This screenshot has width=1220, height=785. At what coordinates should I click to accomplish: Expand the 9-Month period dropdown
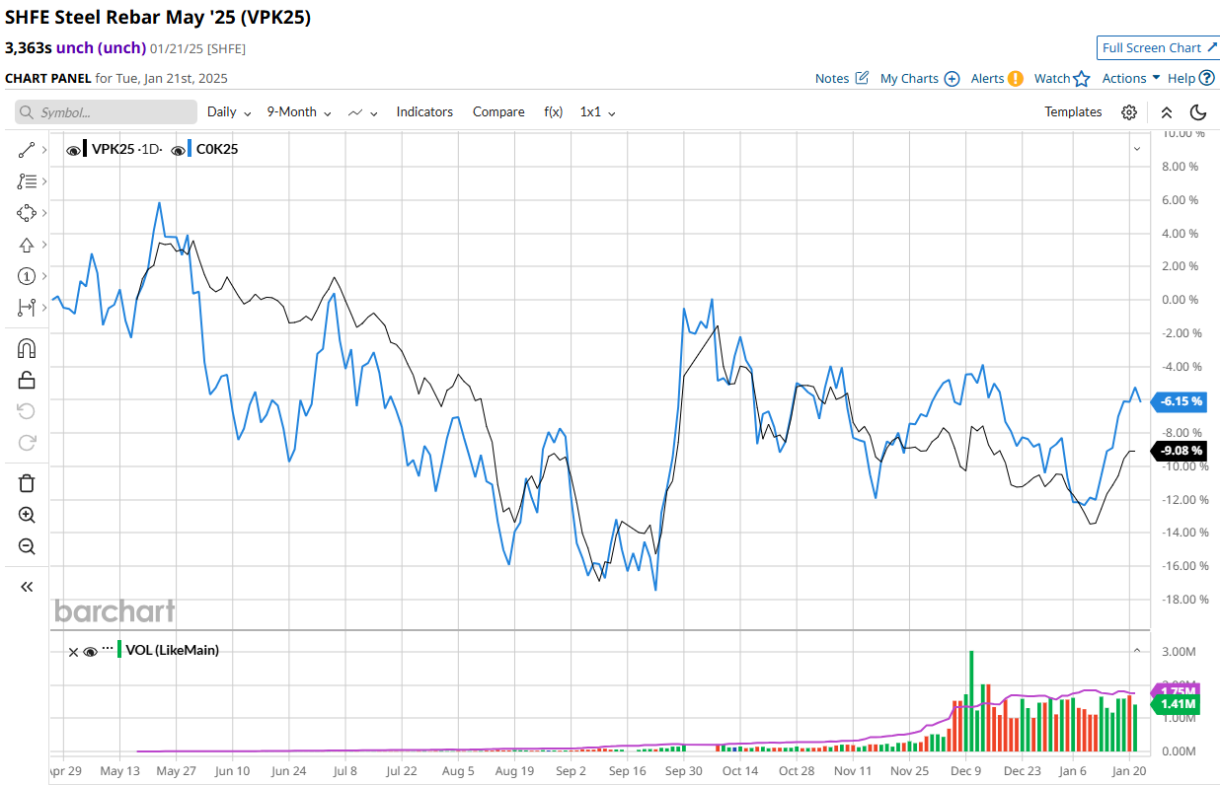coord(298,112)
